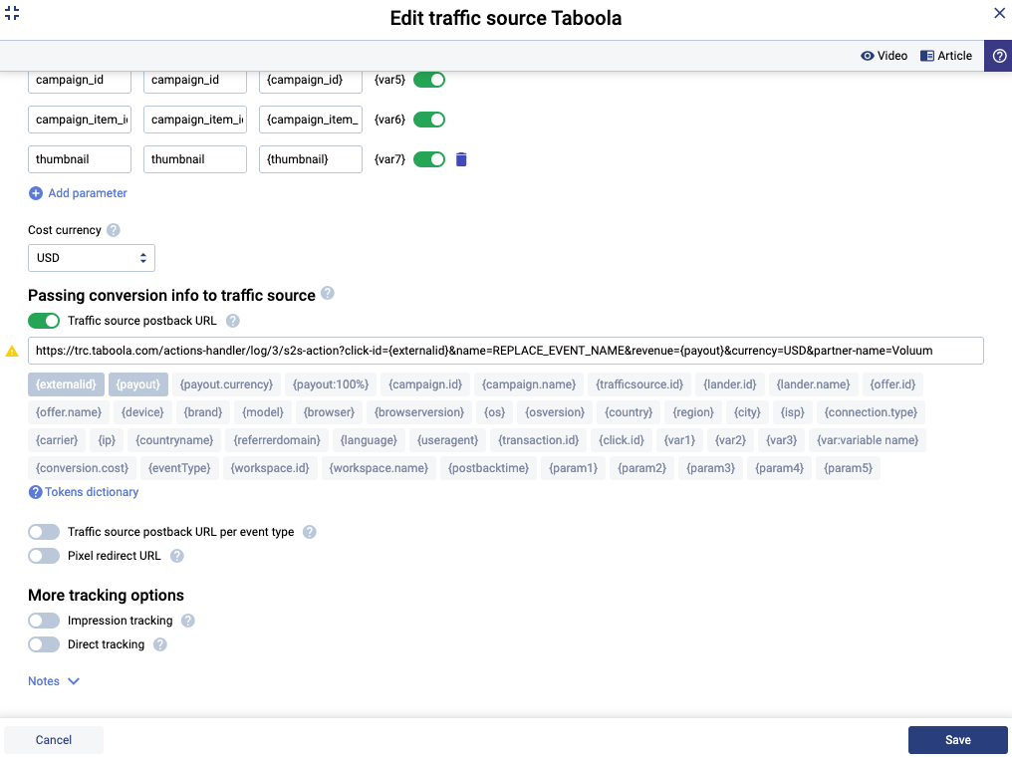1012x758 pixels.
Task: Delete the thumbnail parameter with trash icon
Action: [x=461, y=159]
